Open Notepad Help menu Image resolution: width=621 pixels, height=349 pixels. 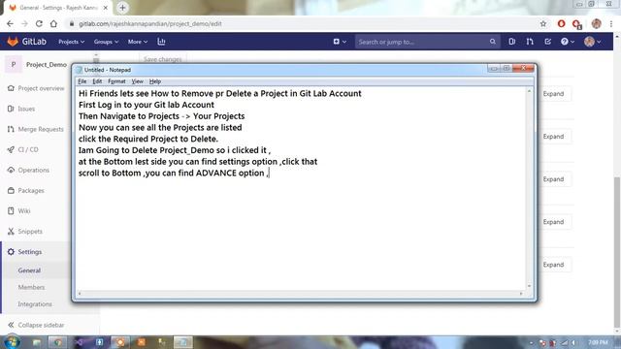[155, 81]
